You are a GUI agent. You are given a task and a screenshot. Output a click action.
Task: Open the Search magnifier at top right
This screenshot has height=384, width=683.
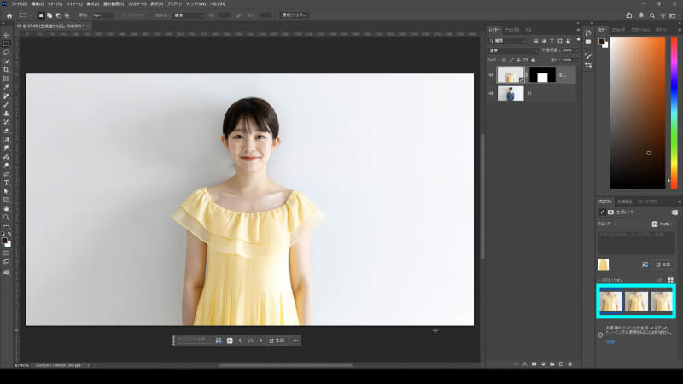click(652, 15)
